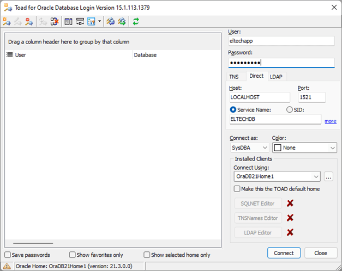
Task: Click the Toad icon in title bar
Action: click(x=8, y=8)
